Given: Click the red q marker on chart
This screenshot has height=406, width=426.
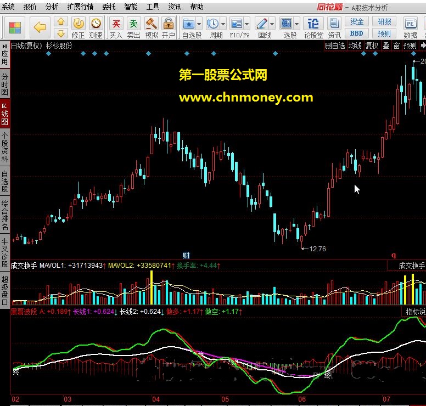Looking at the screenshot, I should click(394, 255).
